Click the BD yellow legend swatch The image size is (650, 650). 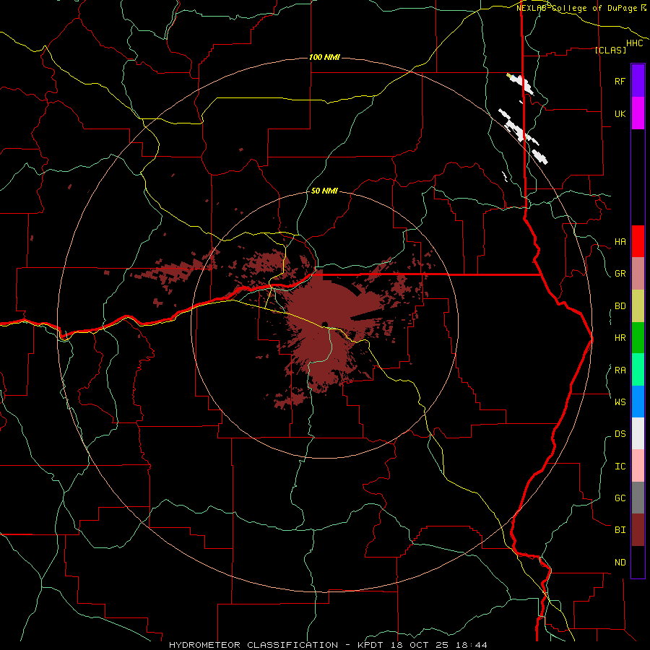click(x=638, y=305)
